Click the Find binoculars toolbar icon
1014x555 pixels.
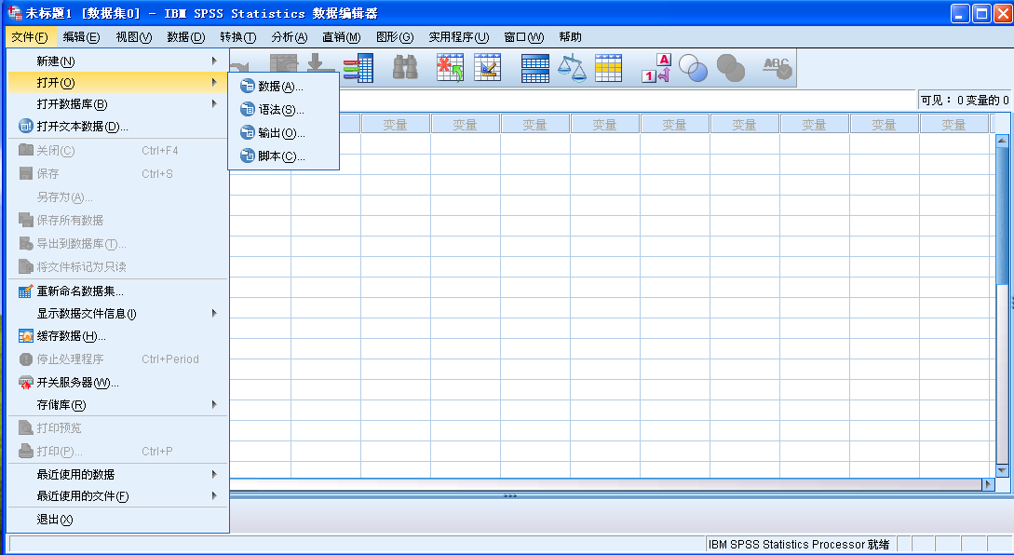[405, 67]
